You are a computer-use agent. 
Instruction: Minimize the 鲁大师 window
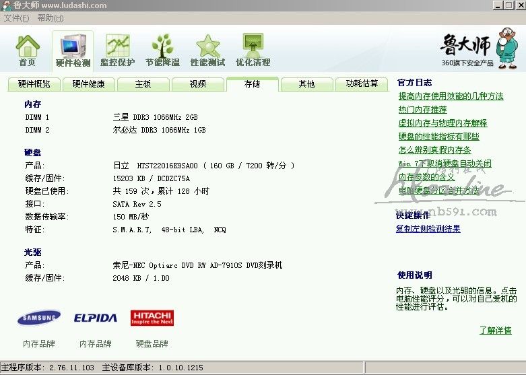(498, 5)
